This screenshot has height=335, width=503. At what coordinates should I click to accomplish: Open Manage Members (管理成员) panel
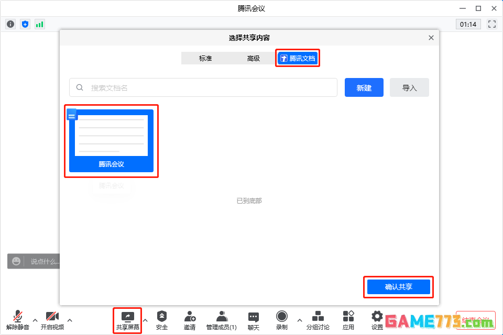tap(222, 320)
